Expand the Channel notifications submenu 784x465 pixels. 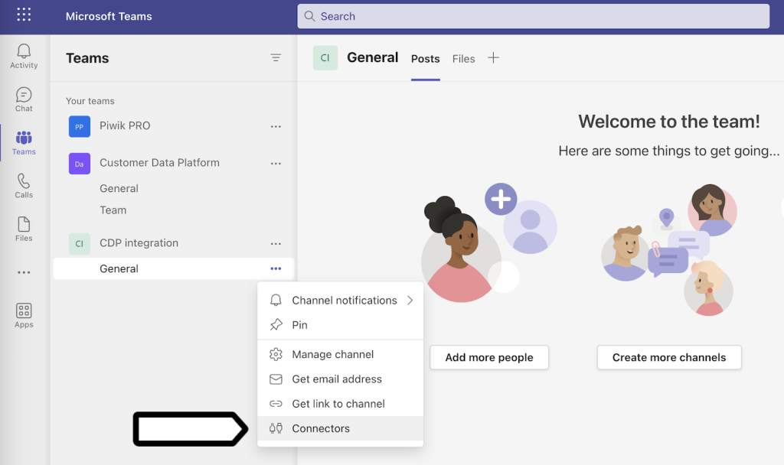click(x=343, y=300)
